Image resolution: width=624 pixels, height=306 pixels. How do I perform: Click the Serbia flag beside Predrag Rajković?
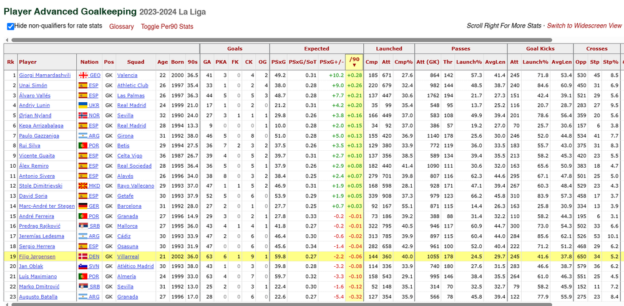point(83,226)
